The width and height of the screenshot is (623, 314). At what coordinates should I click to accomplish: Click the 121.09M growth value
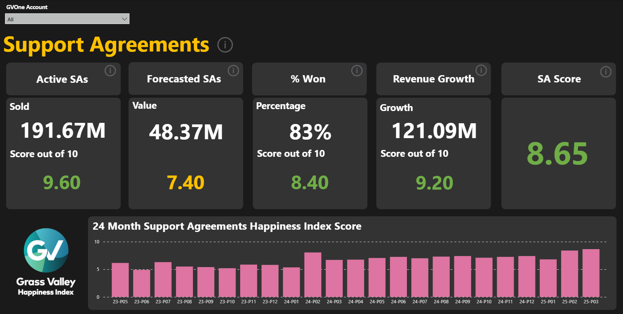coord(434,131)
